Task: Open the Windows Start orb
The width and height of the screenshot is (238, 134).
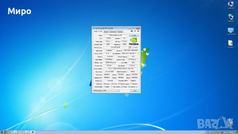Action: point(3,132)
